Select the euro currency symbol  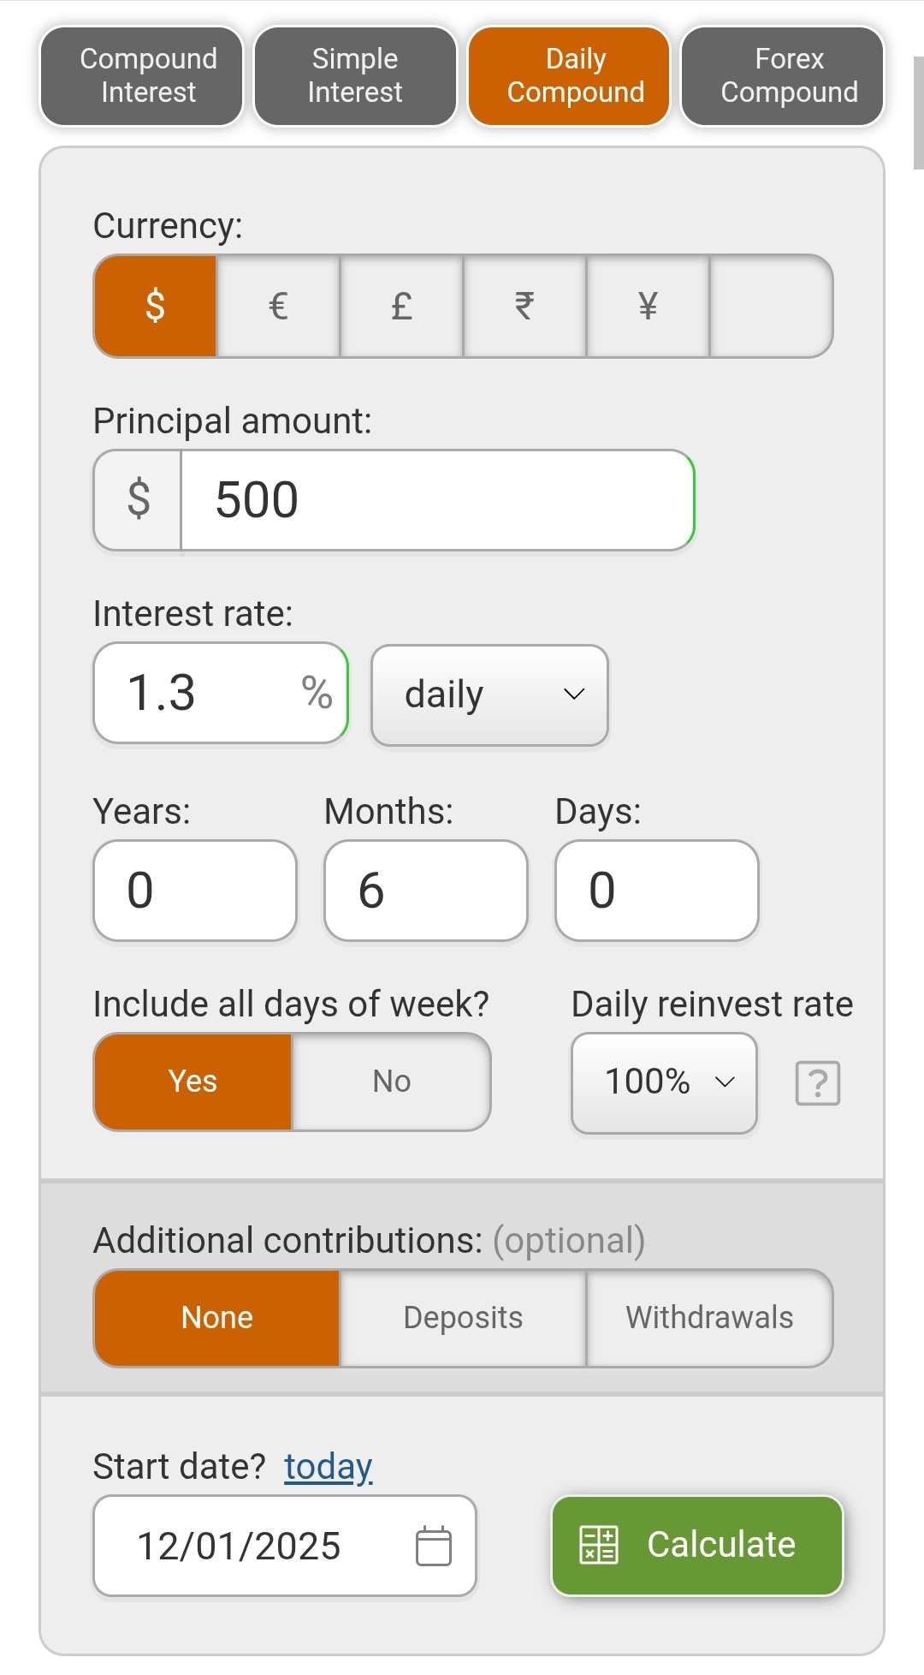point(278,306)
